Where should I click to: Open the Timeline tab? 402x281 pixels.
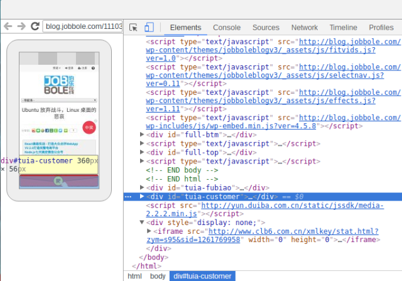[344, 28]
